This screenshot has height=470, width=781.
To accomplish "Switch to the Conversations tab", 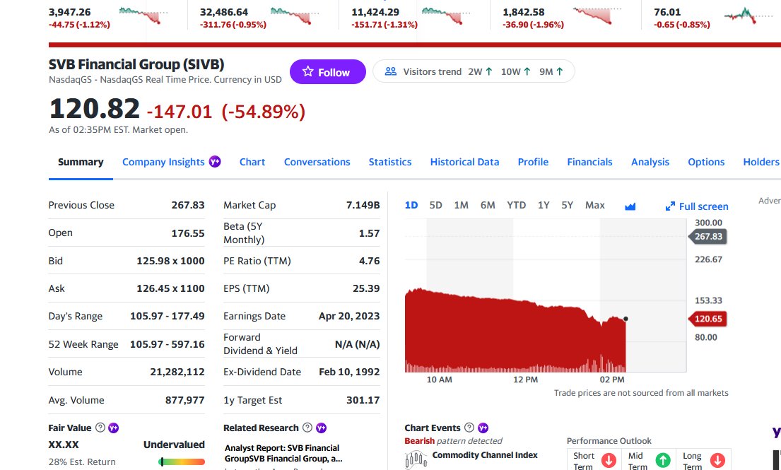I will 317,162.
